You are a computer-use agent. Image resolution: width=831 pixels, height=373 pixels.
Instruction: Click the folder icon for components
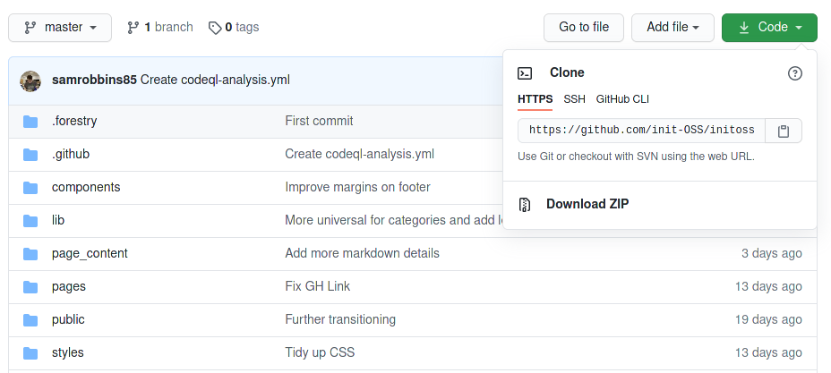pos(30,188)
